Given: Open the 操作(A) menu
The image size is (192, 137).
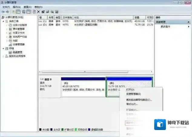Looking at the screenshot, I should click(17, 7).
